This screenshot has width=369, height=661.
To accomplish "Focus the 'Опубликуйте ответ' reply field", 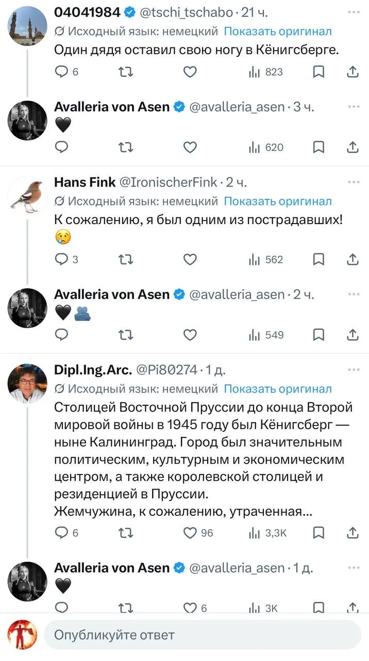I will pyautogui.click(x=203, y=635).
